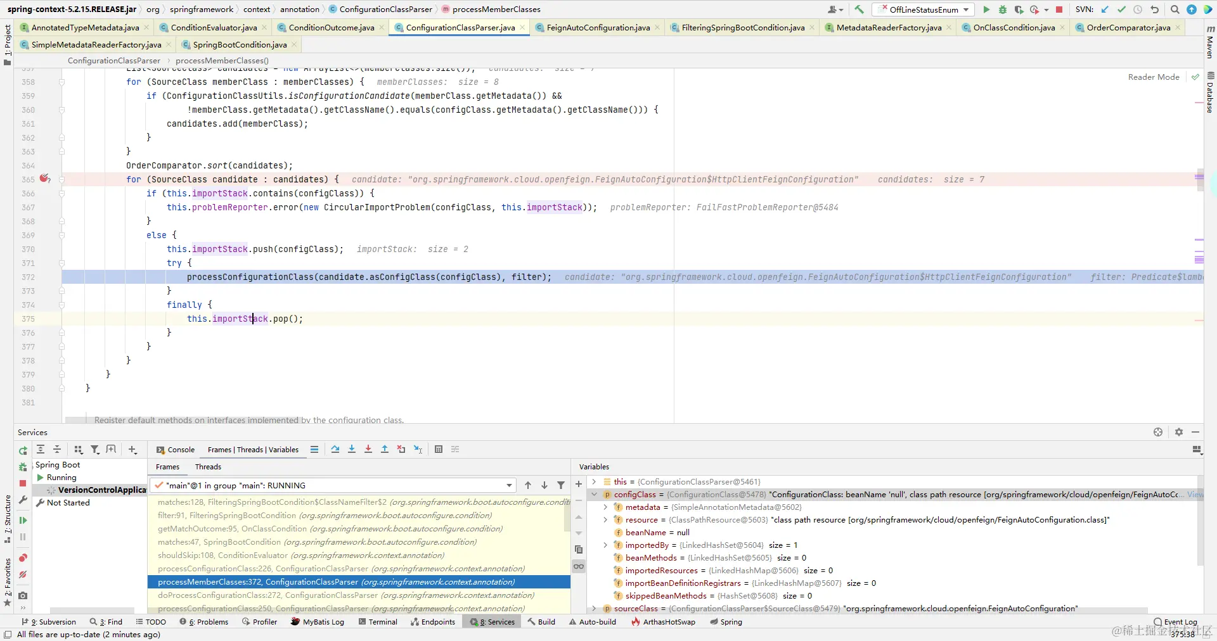Rerun the service with the green Services rerun icon
Image resolution: width=1217 pixels, height=641 pixels.
23,450
